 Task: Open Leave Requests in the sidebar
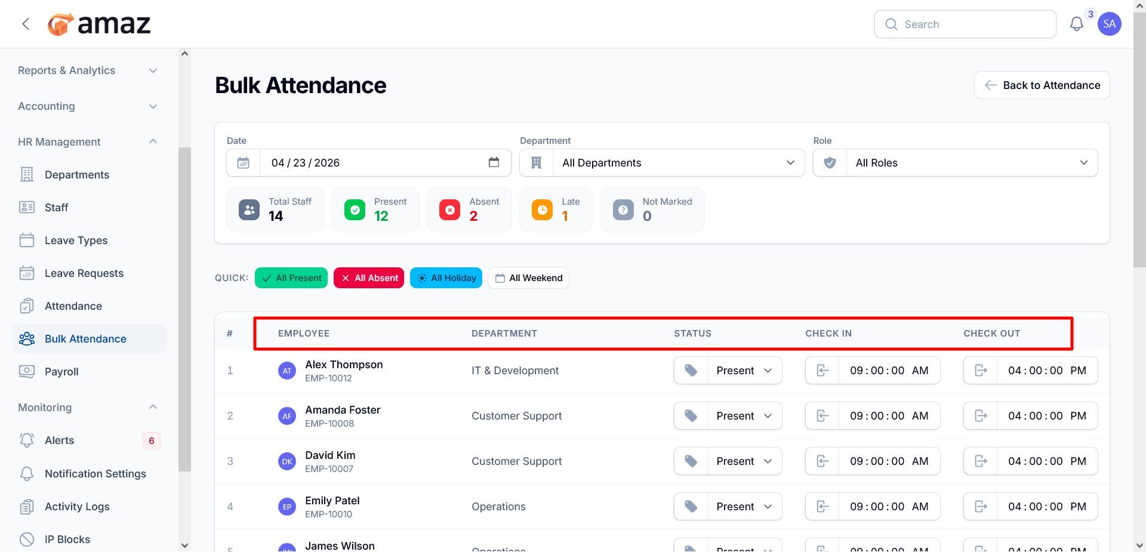[84, 273]
